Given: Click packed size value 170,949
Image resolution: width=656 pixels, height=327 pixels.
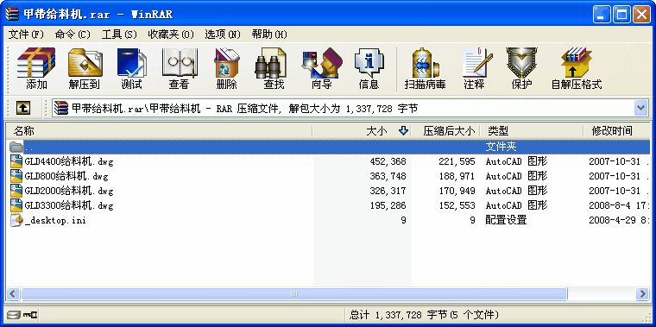Looking at the screenshot, I should click(x=457, y=191).
